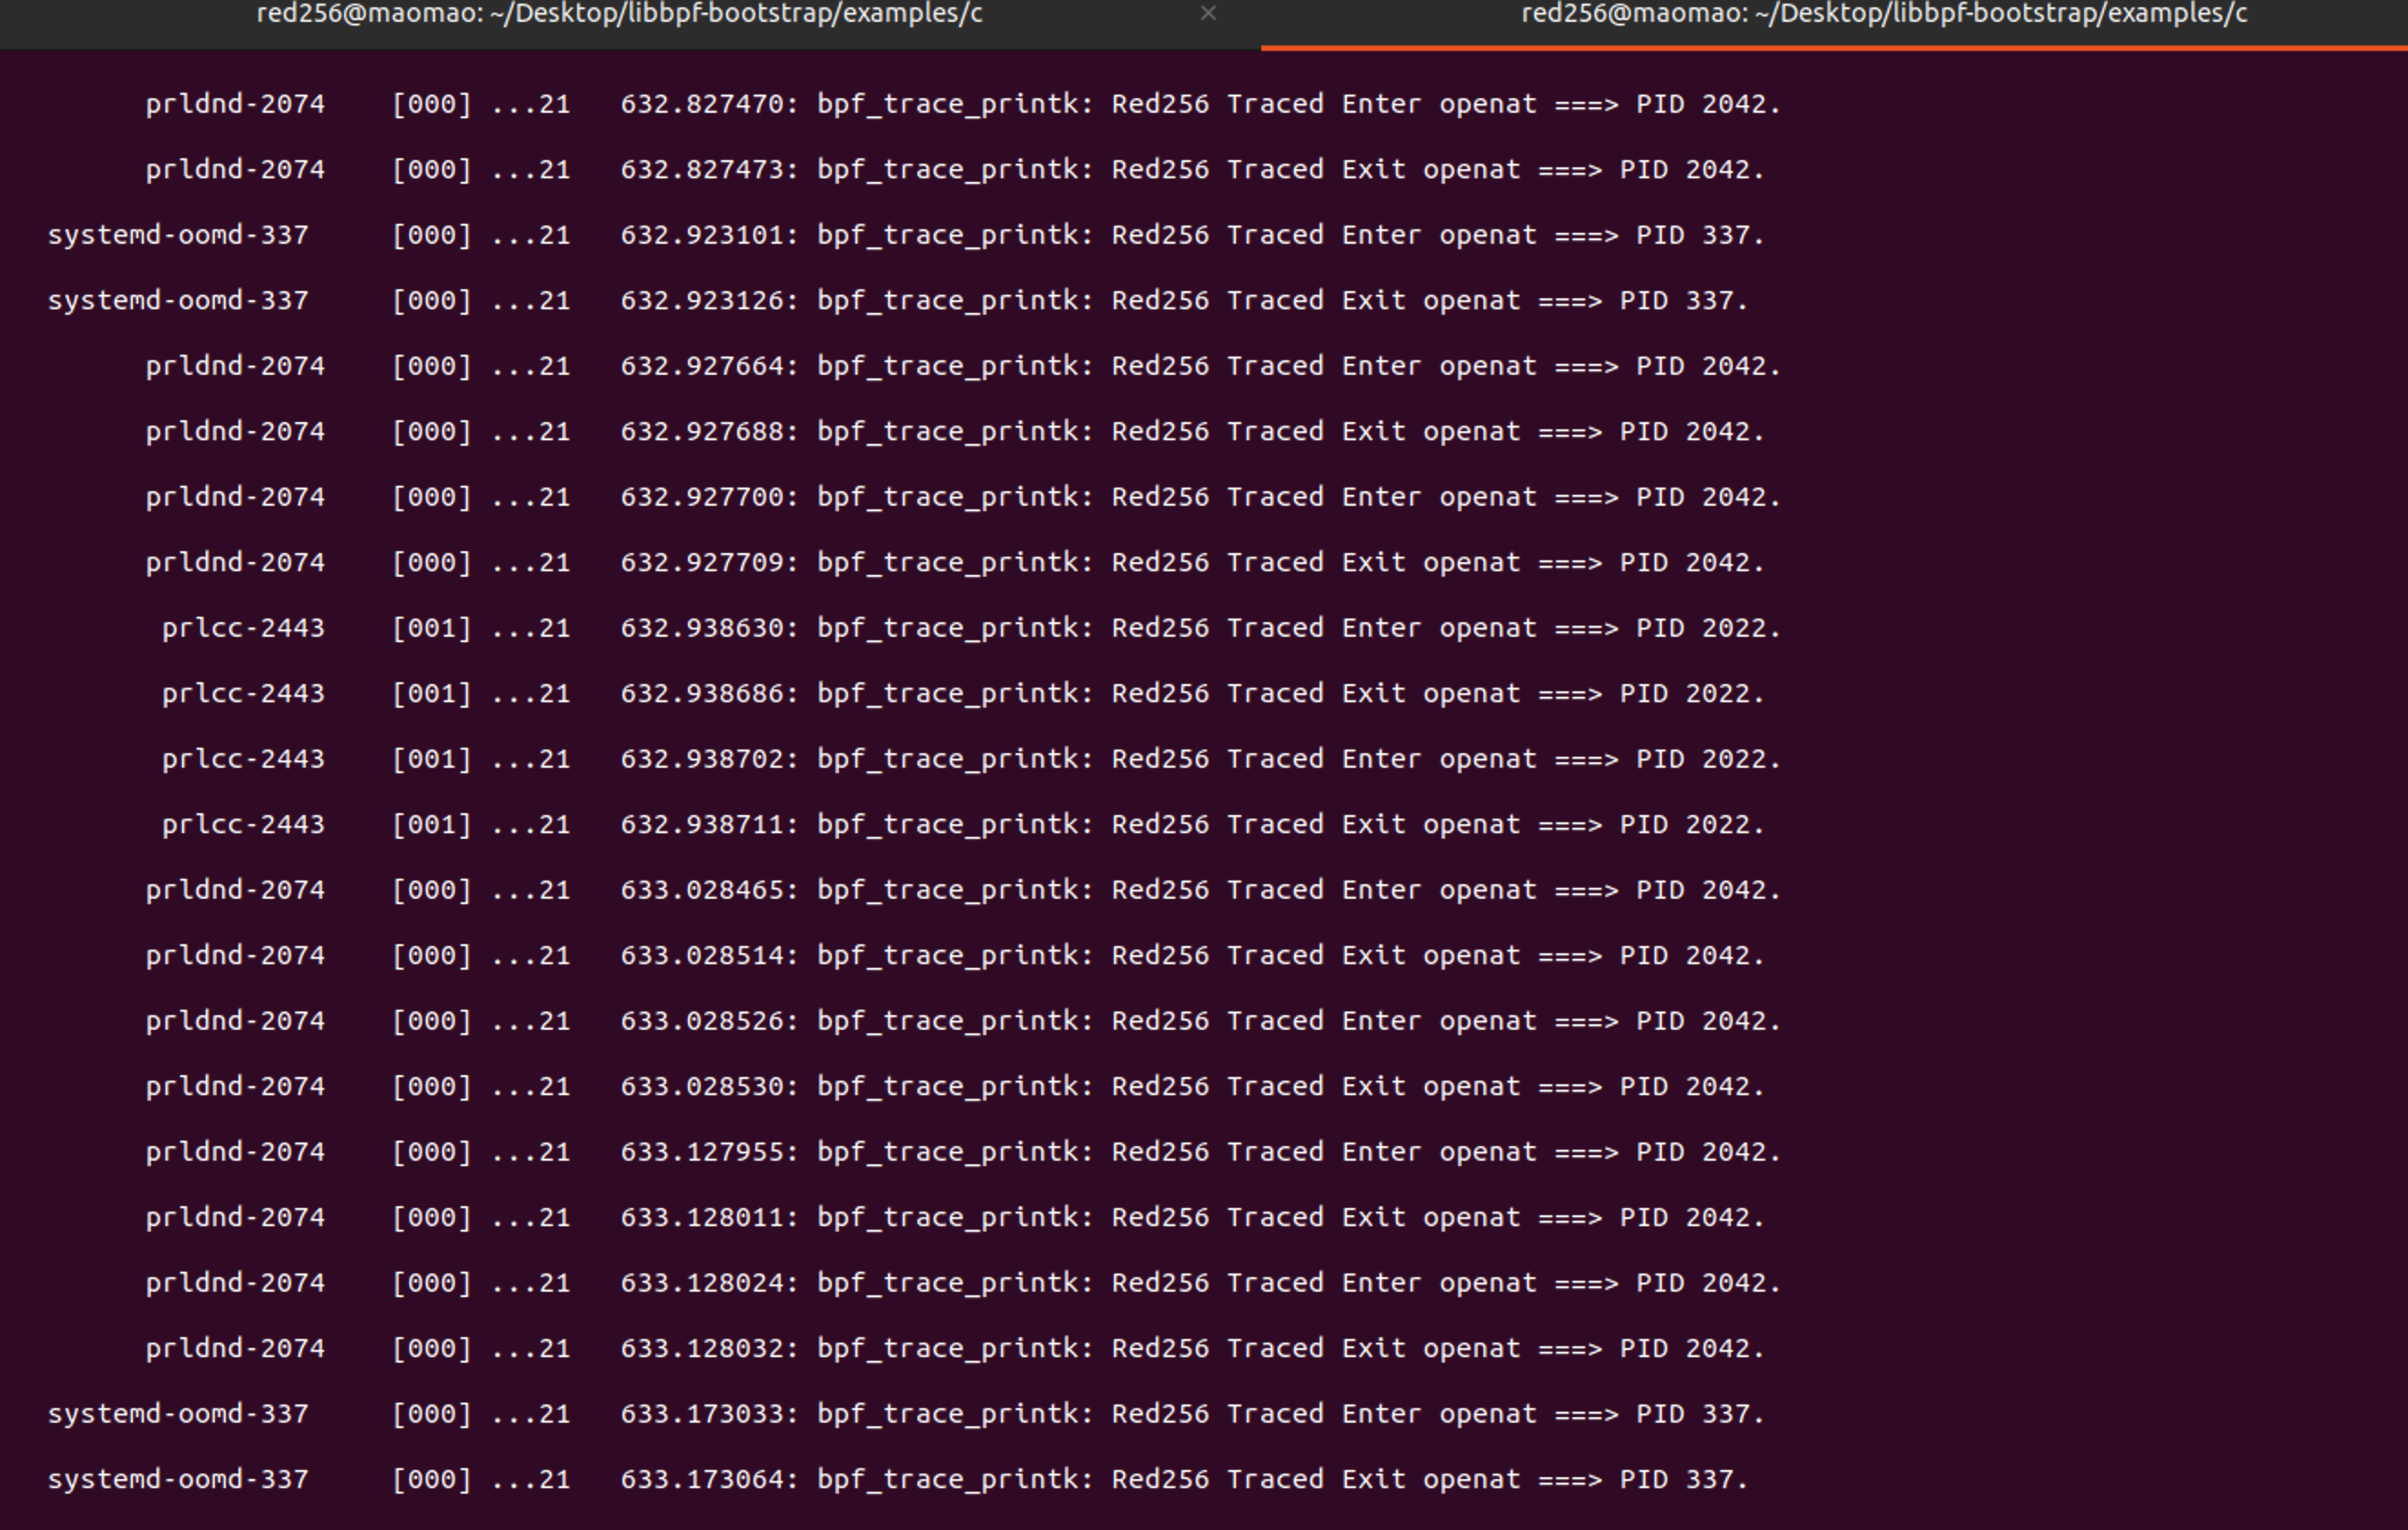The width and height of the screenshot is (2408, 1530).
Task: Select the right active terminal tab
Action: click(x=1834, y=23)
